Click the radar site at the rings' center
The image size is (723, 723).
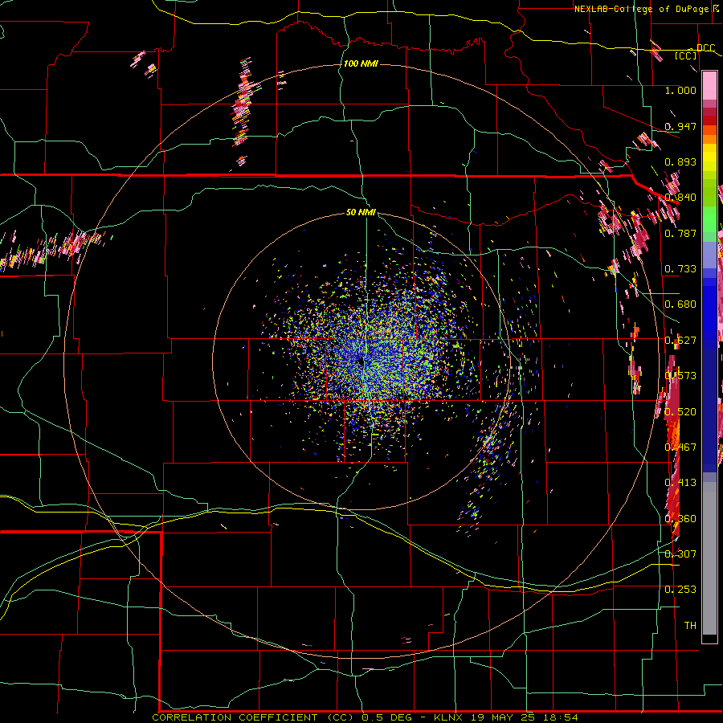(361, 361)
